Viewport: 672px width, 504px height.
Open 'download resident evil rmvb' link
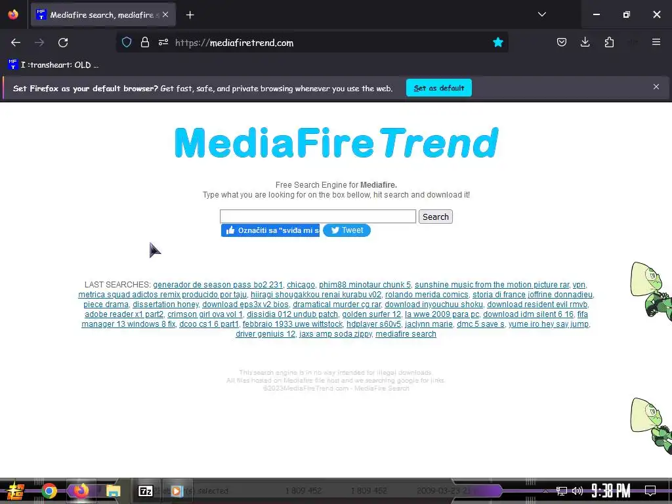point(537,304)
